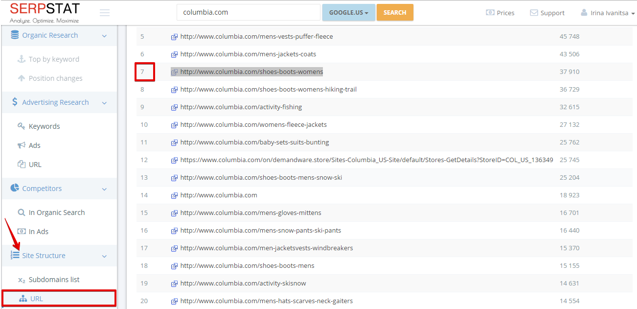Open the Irina Ivanitsa account dropdown
The image size is (637, 309).
click(607, 13)
